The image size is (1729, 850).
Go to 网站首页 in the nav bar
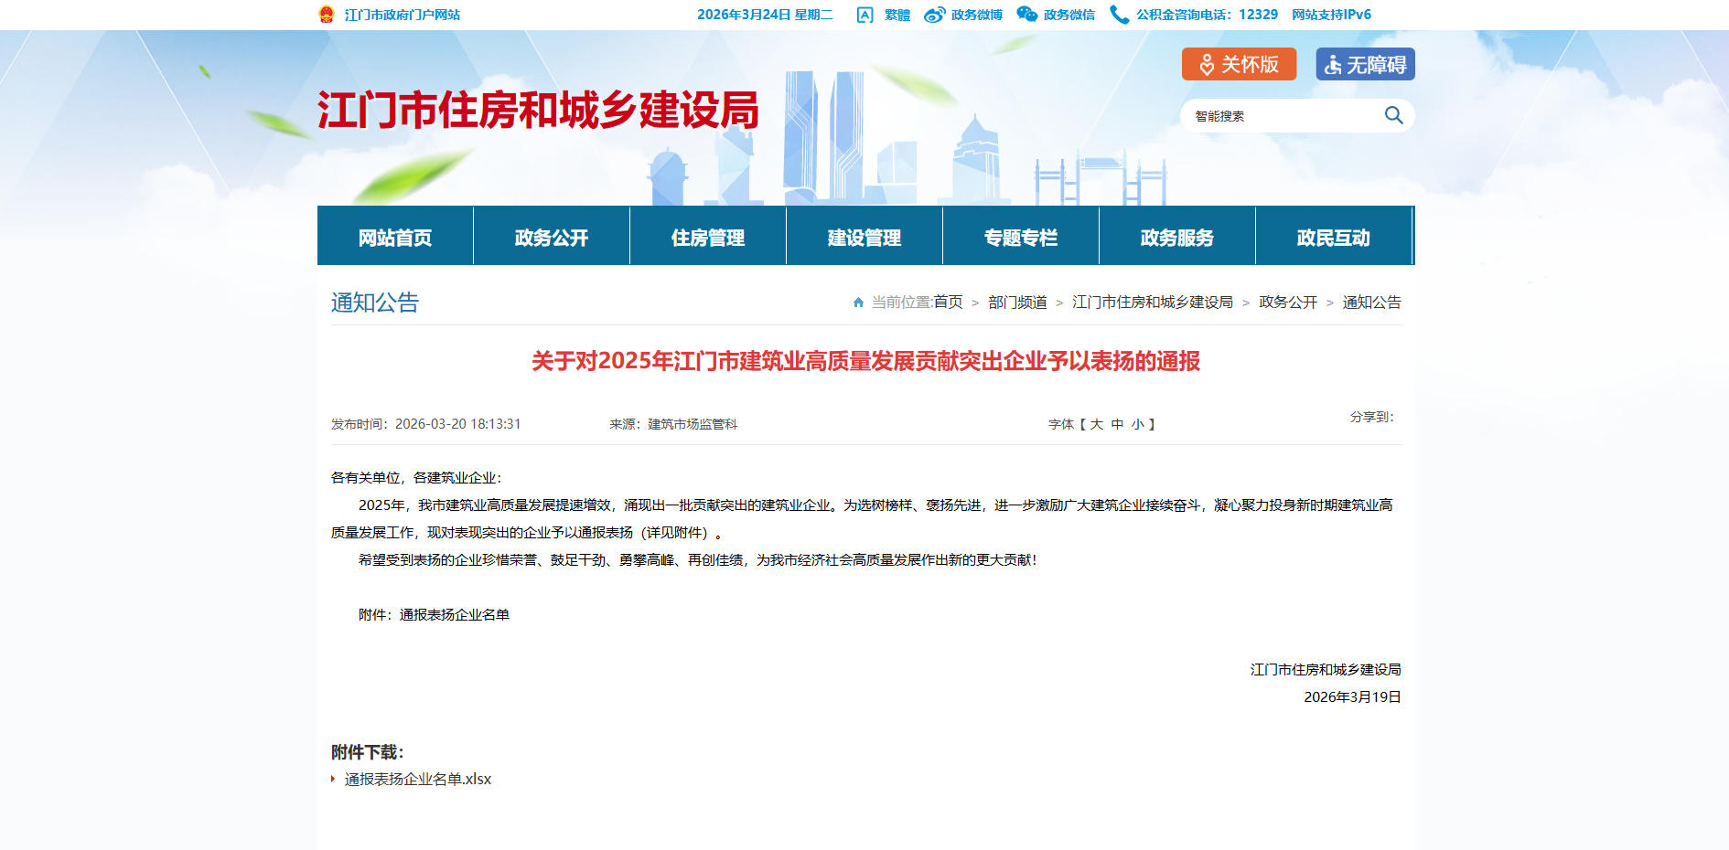click(x=394, y=238)
